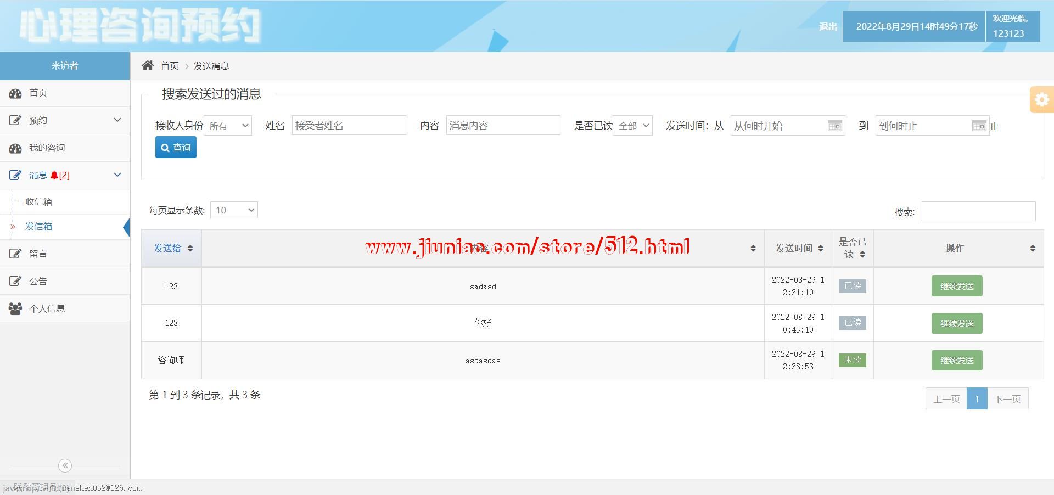Viewport: 1054px width, 495px height.
Task: Sort table by 发送给 column
Action: pyautogui.click(x=172, y=248)
